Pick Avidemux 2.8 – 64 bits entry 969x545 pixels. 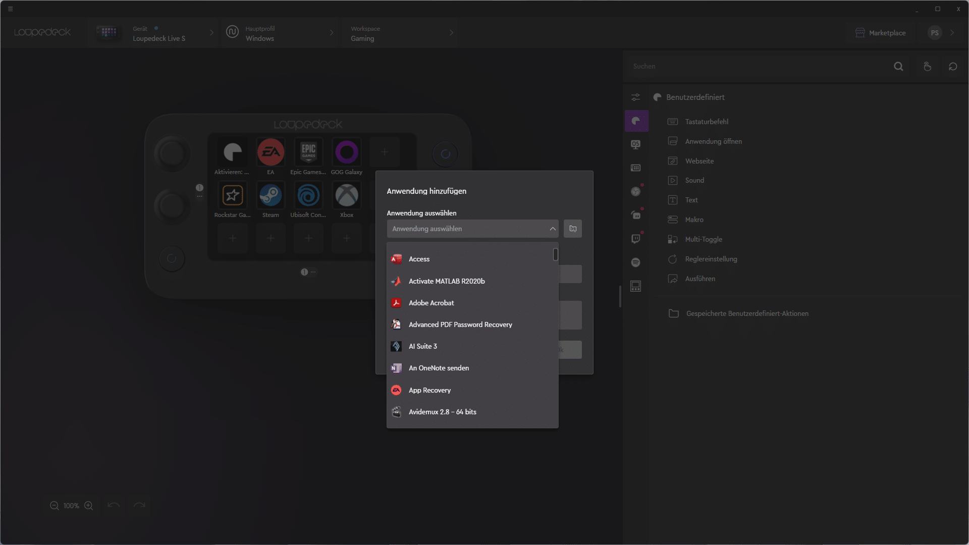pos(442,412)
